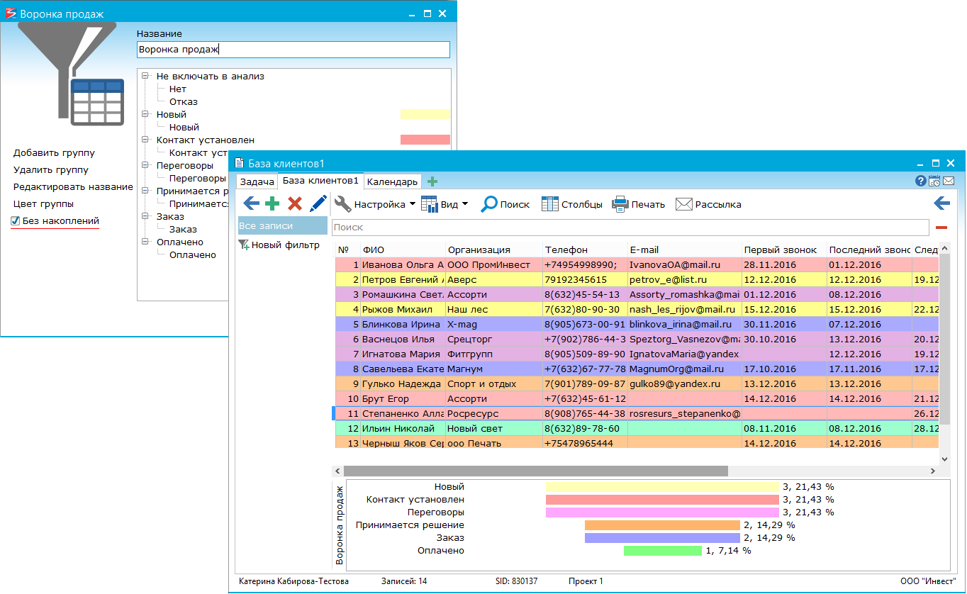
Task: Add new tab with green plus
Action: coord(432,181)
